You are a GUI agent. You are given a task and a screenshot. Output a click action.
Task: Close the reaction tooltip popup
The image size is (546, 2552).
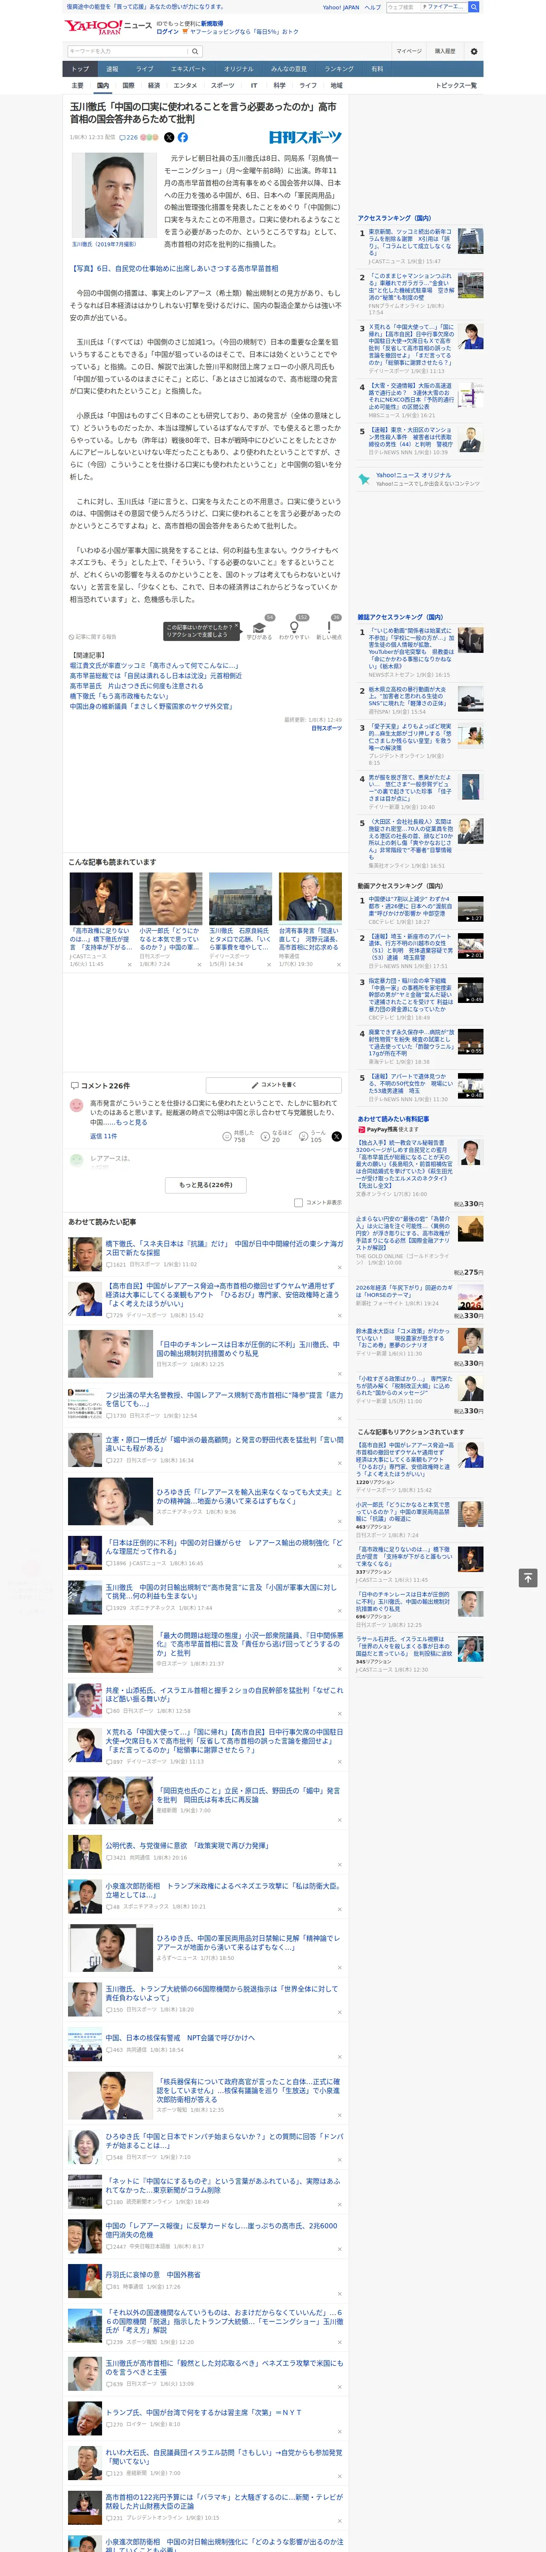click(x=238, y=627)
